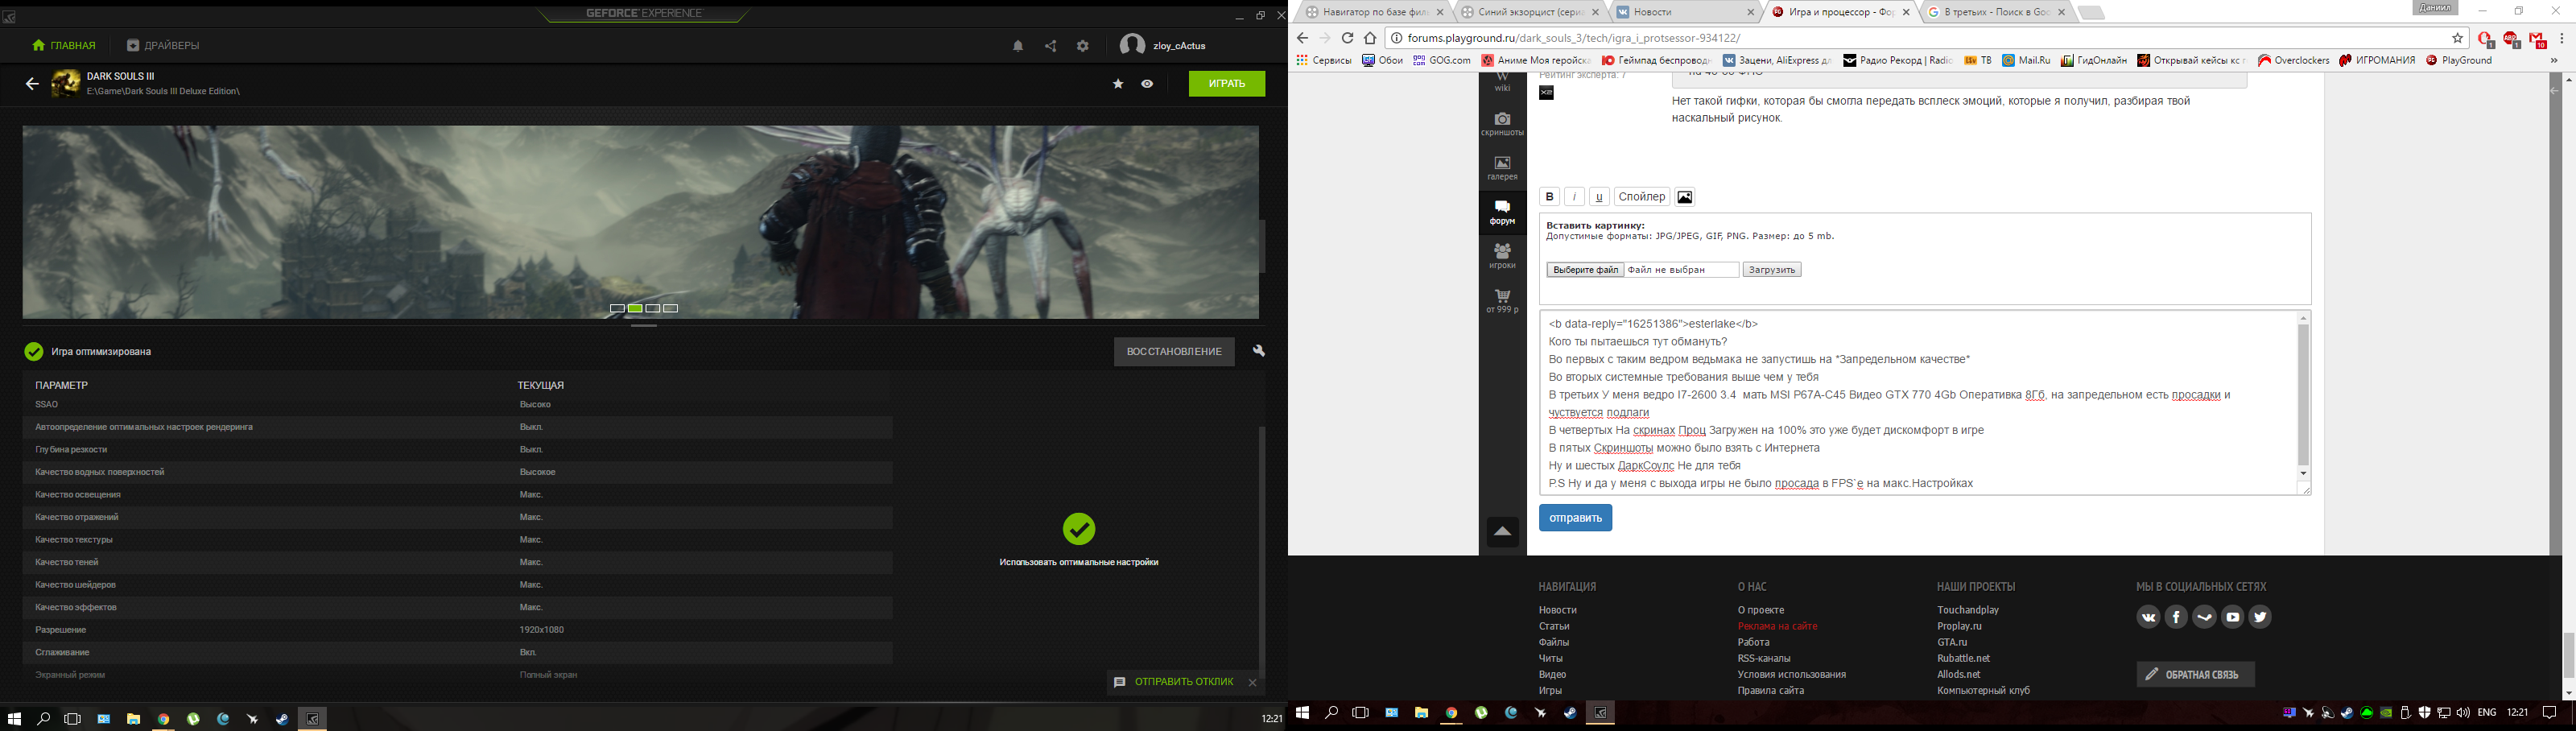This screenshot has width=2576, height=731.
Task: Go back with the arrow beside Dark Souls III
Action: (32, 84)
